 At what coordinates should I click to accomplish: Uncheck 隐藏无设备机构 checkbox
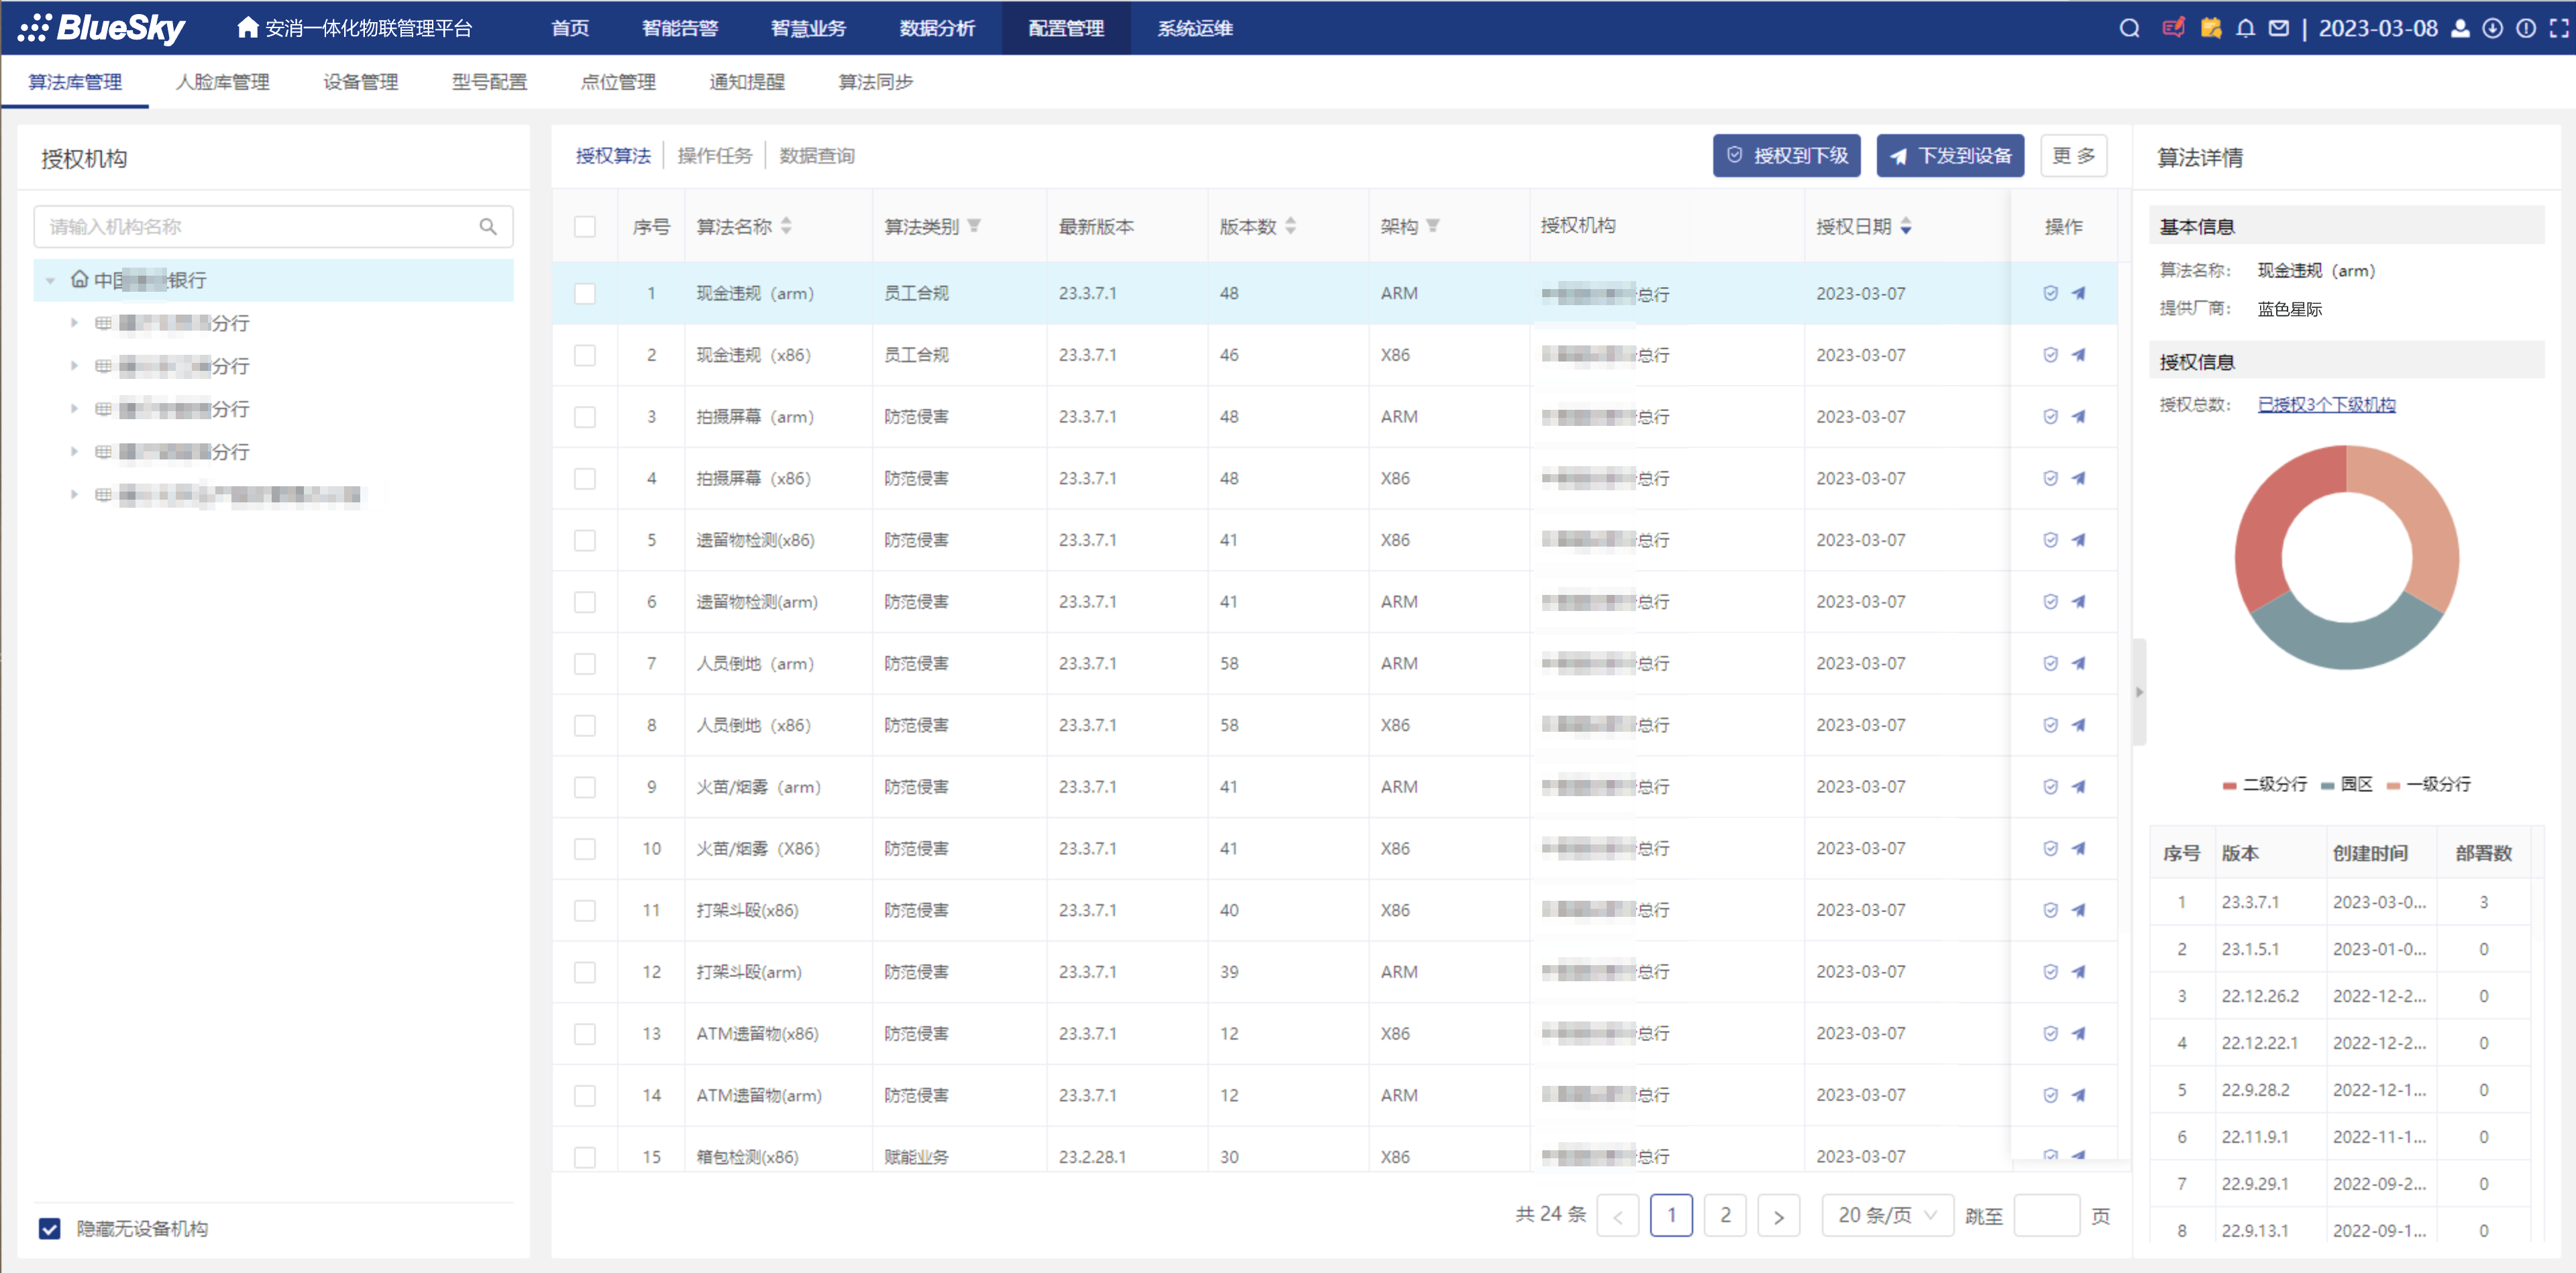coord(49,1228)
